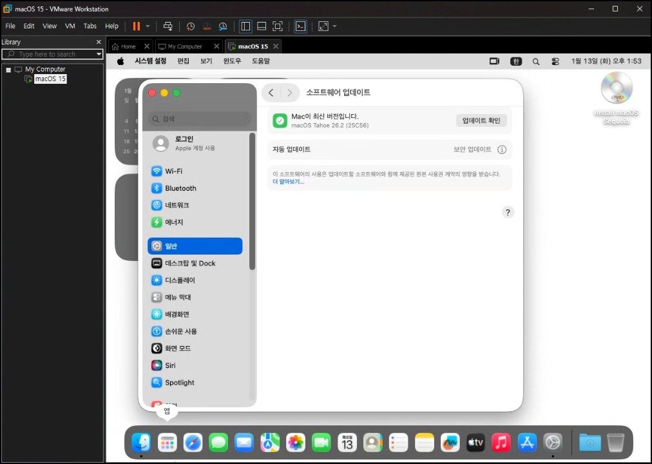Open Calendar icon showing 13
652x464 pixels.
(x=347, y=442)
